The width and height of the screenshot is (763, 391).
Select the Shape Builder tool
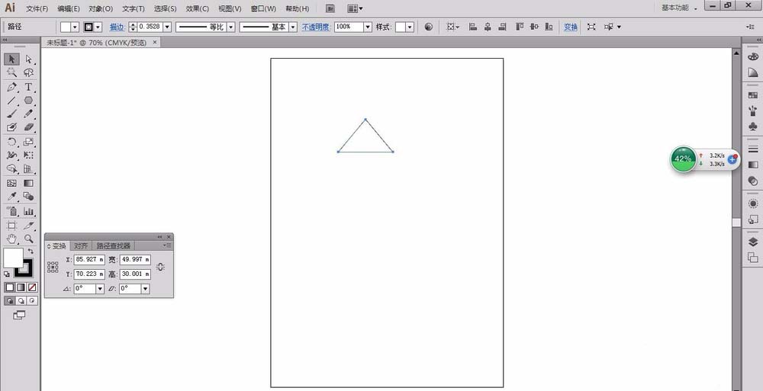tap(11, 168)
